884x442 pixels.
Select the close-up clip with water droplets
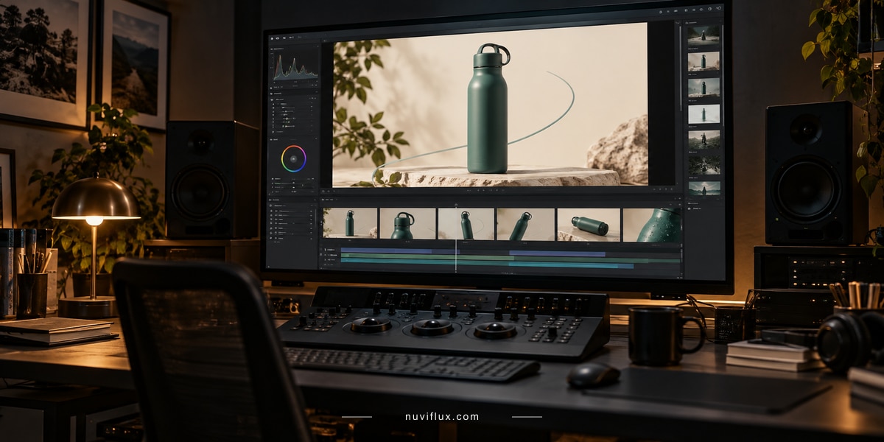pos(652,225)
